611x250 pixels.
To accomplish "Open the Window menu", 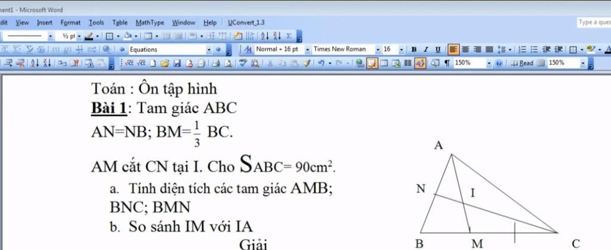I will [x=184, y=23].
